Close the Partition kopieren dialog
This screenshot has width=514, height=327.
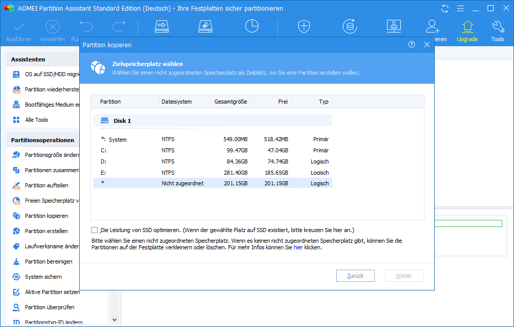[x=427, y=45]
